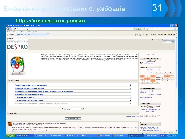Click the Edit mode button in sidebar
This screenshot has height=139, width=185.
click(150, 54)
